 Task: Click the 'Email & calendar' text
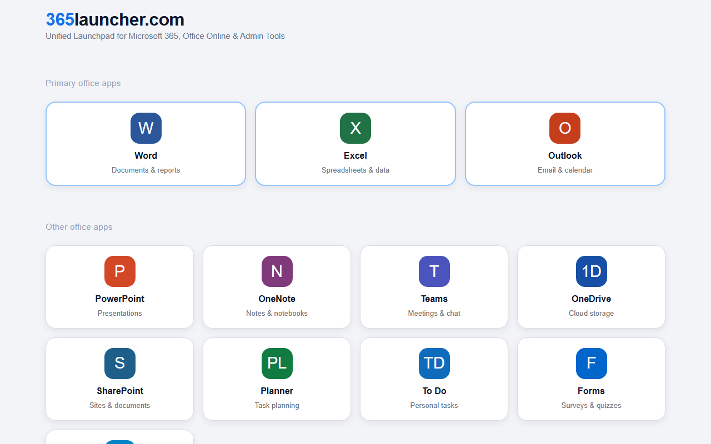[565, 170]
